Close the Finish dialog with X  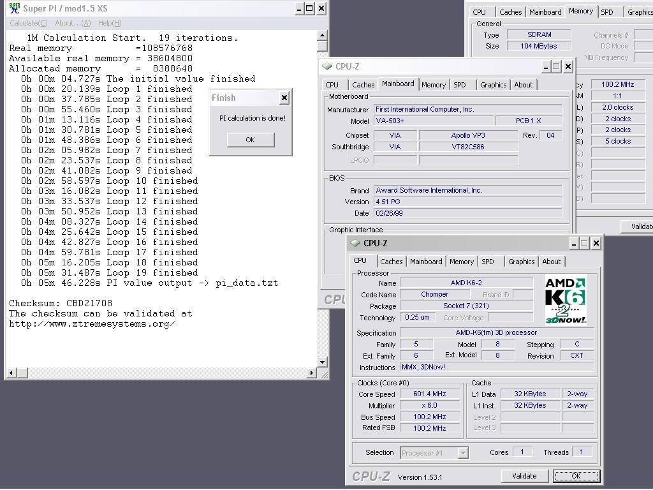(x=284, y=98)
